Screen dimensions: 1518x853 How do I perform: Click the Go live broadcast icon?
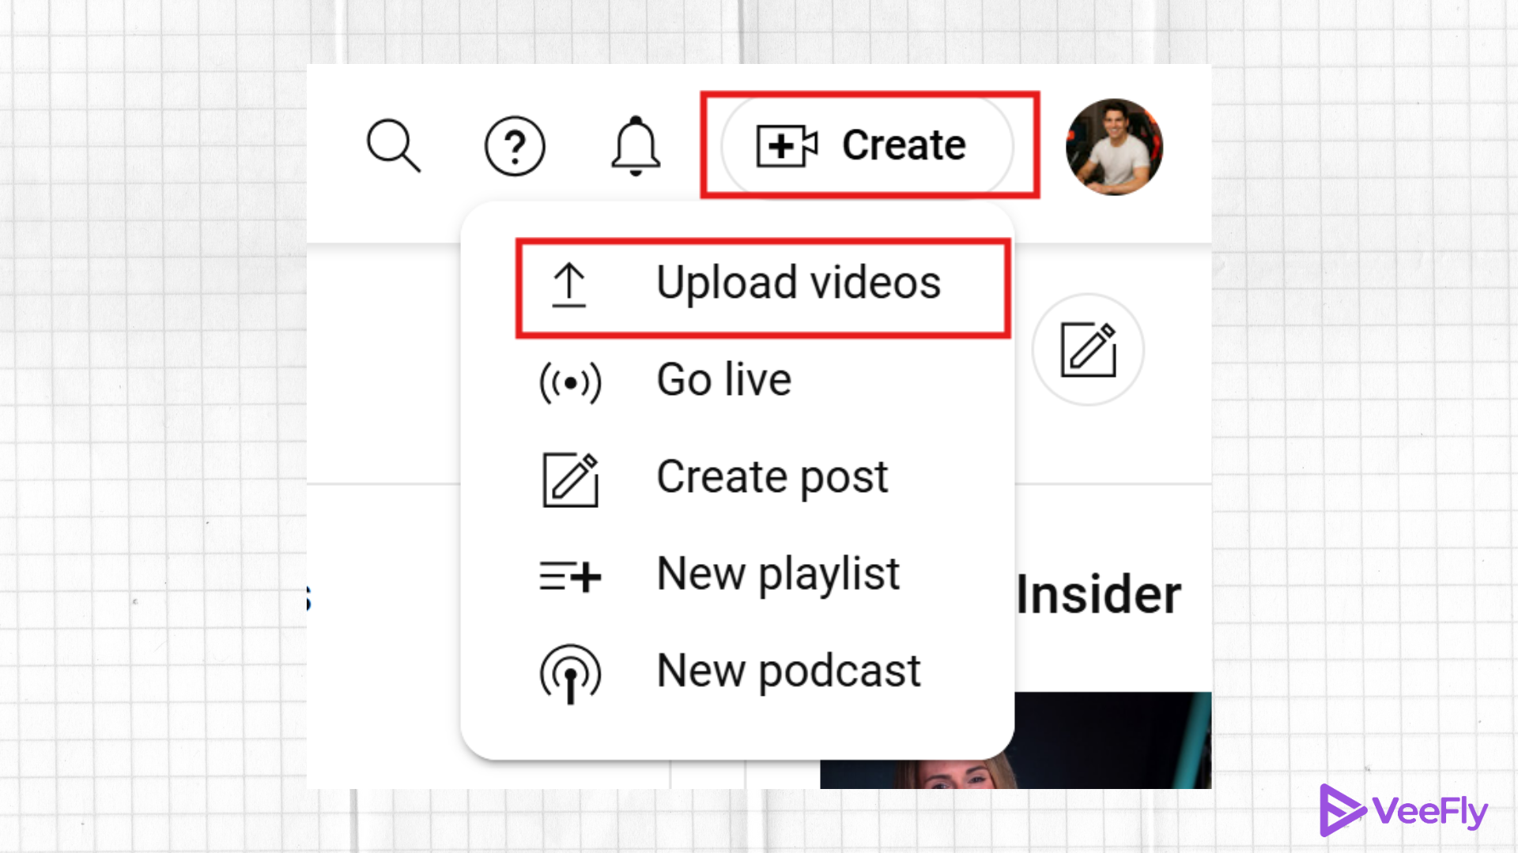point(571,381)
